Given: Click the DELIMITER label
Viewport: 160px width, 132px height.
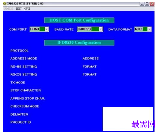Looking at the screenshot, I should coord(19,114).
